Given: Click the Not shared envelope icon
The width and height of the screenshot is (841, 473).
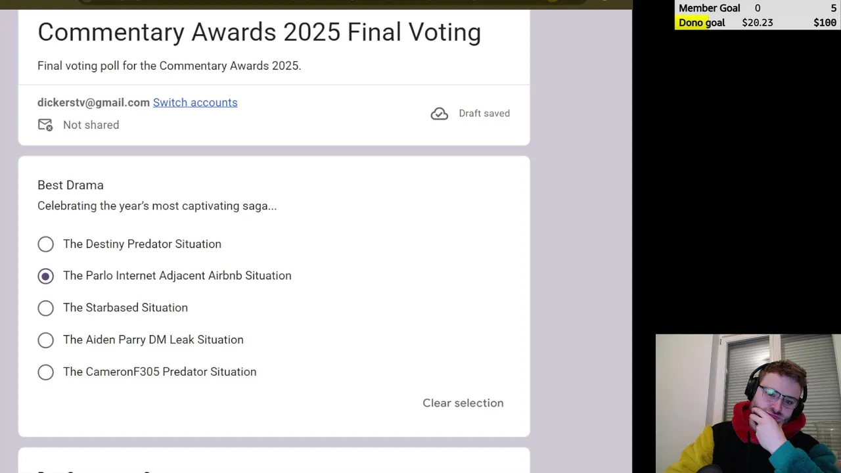Looking at the screenshot, I should pyautogui.click(x=45, y=125).
